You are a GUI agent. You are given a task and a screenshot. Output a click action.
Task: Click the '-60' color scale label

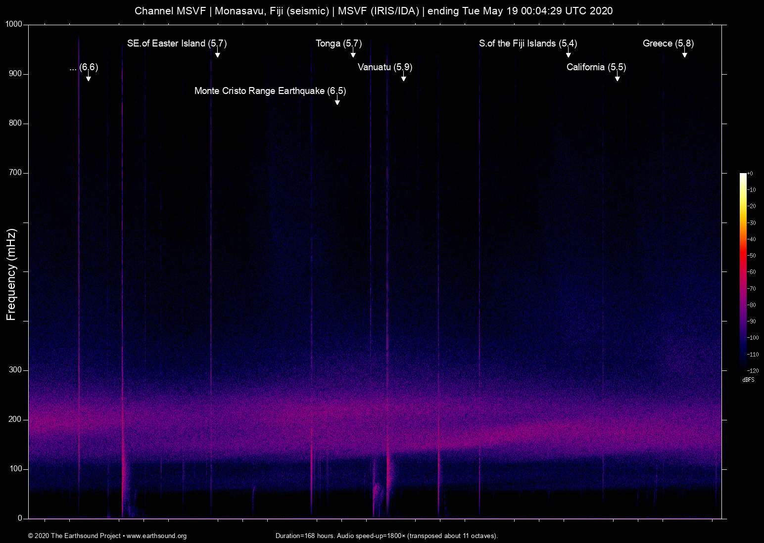click(x=751, y=272)
